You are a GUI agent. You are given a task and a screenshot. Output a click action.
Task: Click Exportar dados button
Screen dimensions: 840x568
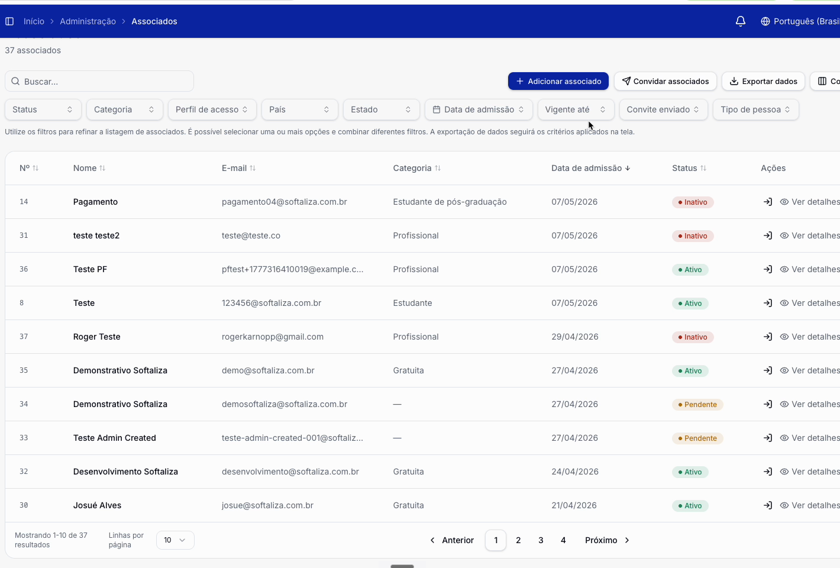pos(763,81)
